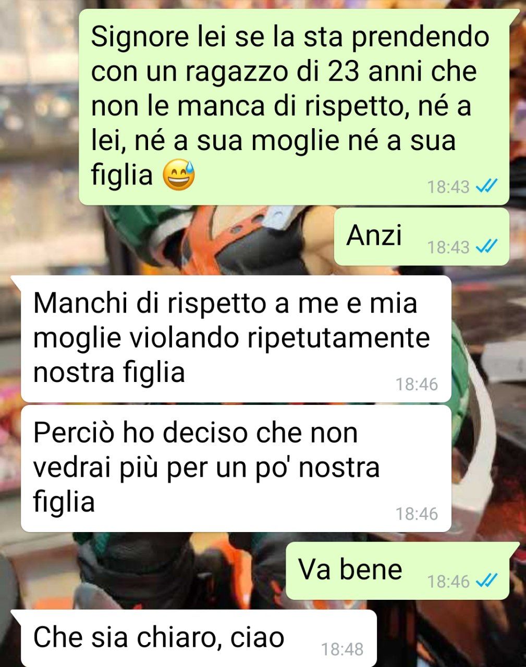This screenshot has width=526, height=667.
Task: Click the 18:43 timestamp on 'Anzi'
Action: coord(449,247)
